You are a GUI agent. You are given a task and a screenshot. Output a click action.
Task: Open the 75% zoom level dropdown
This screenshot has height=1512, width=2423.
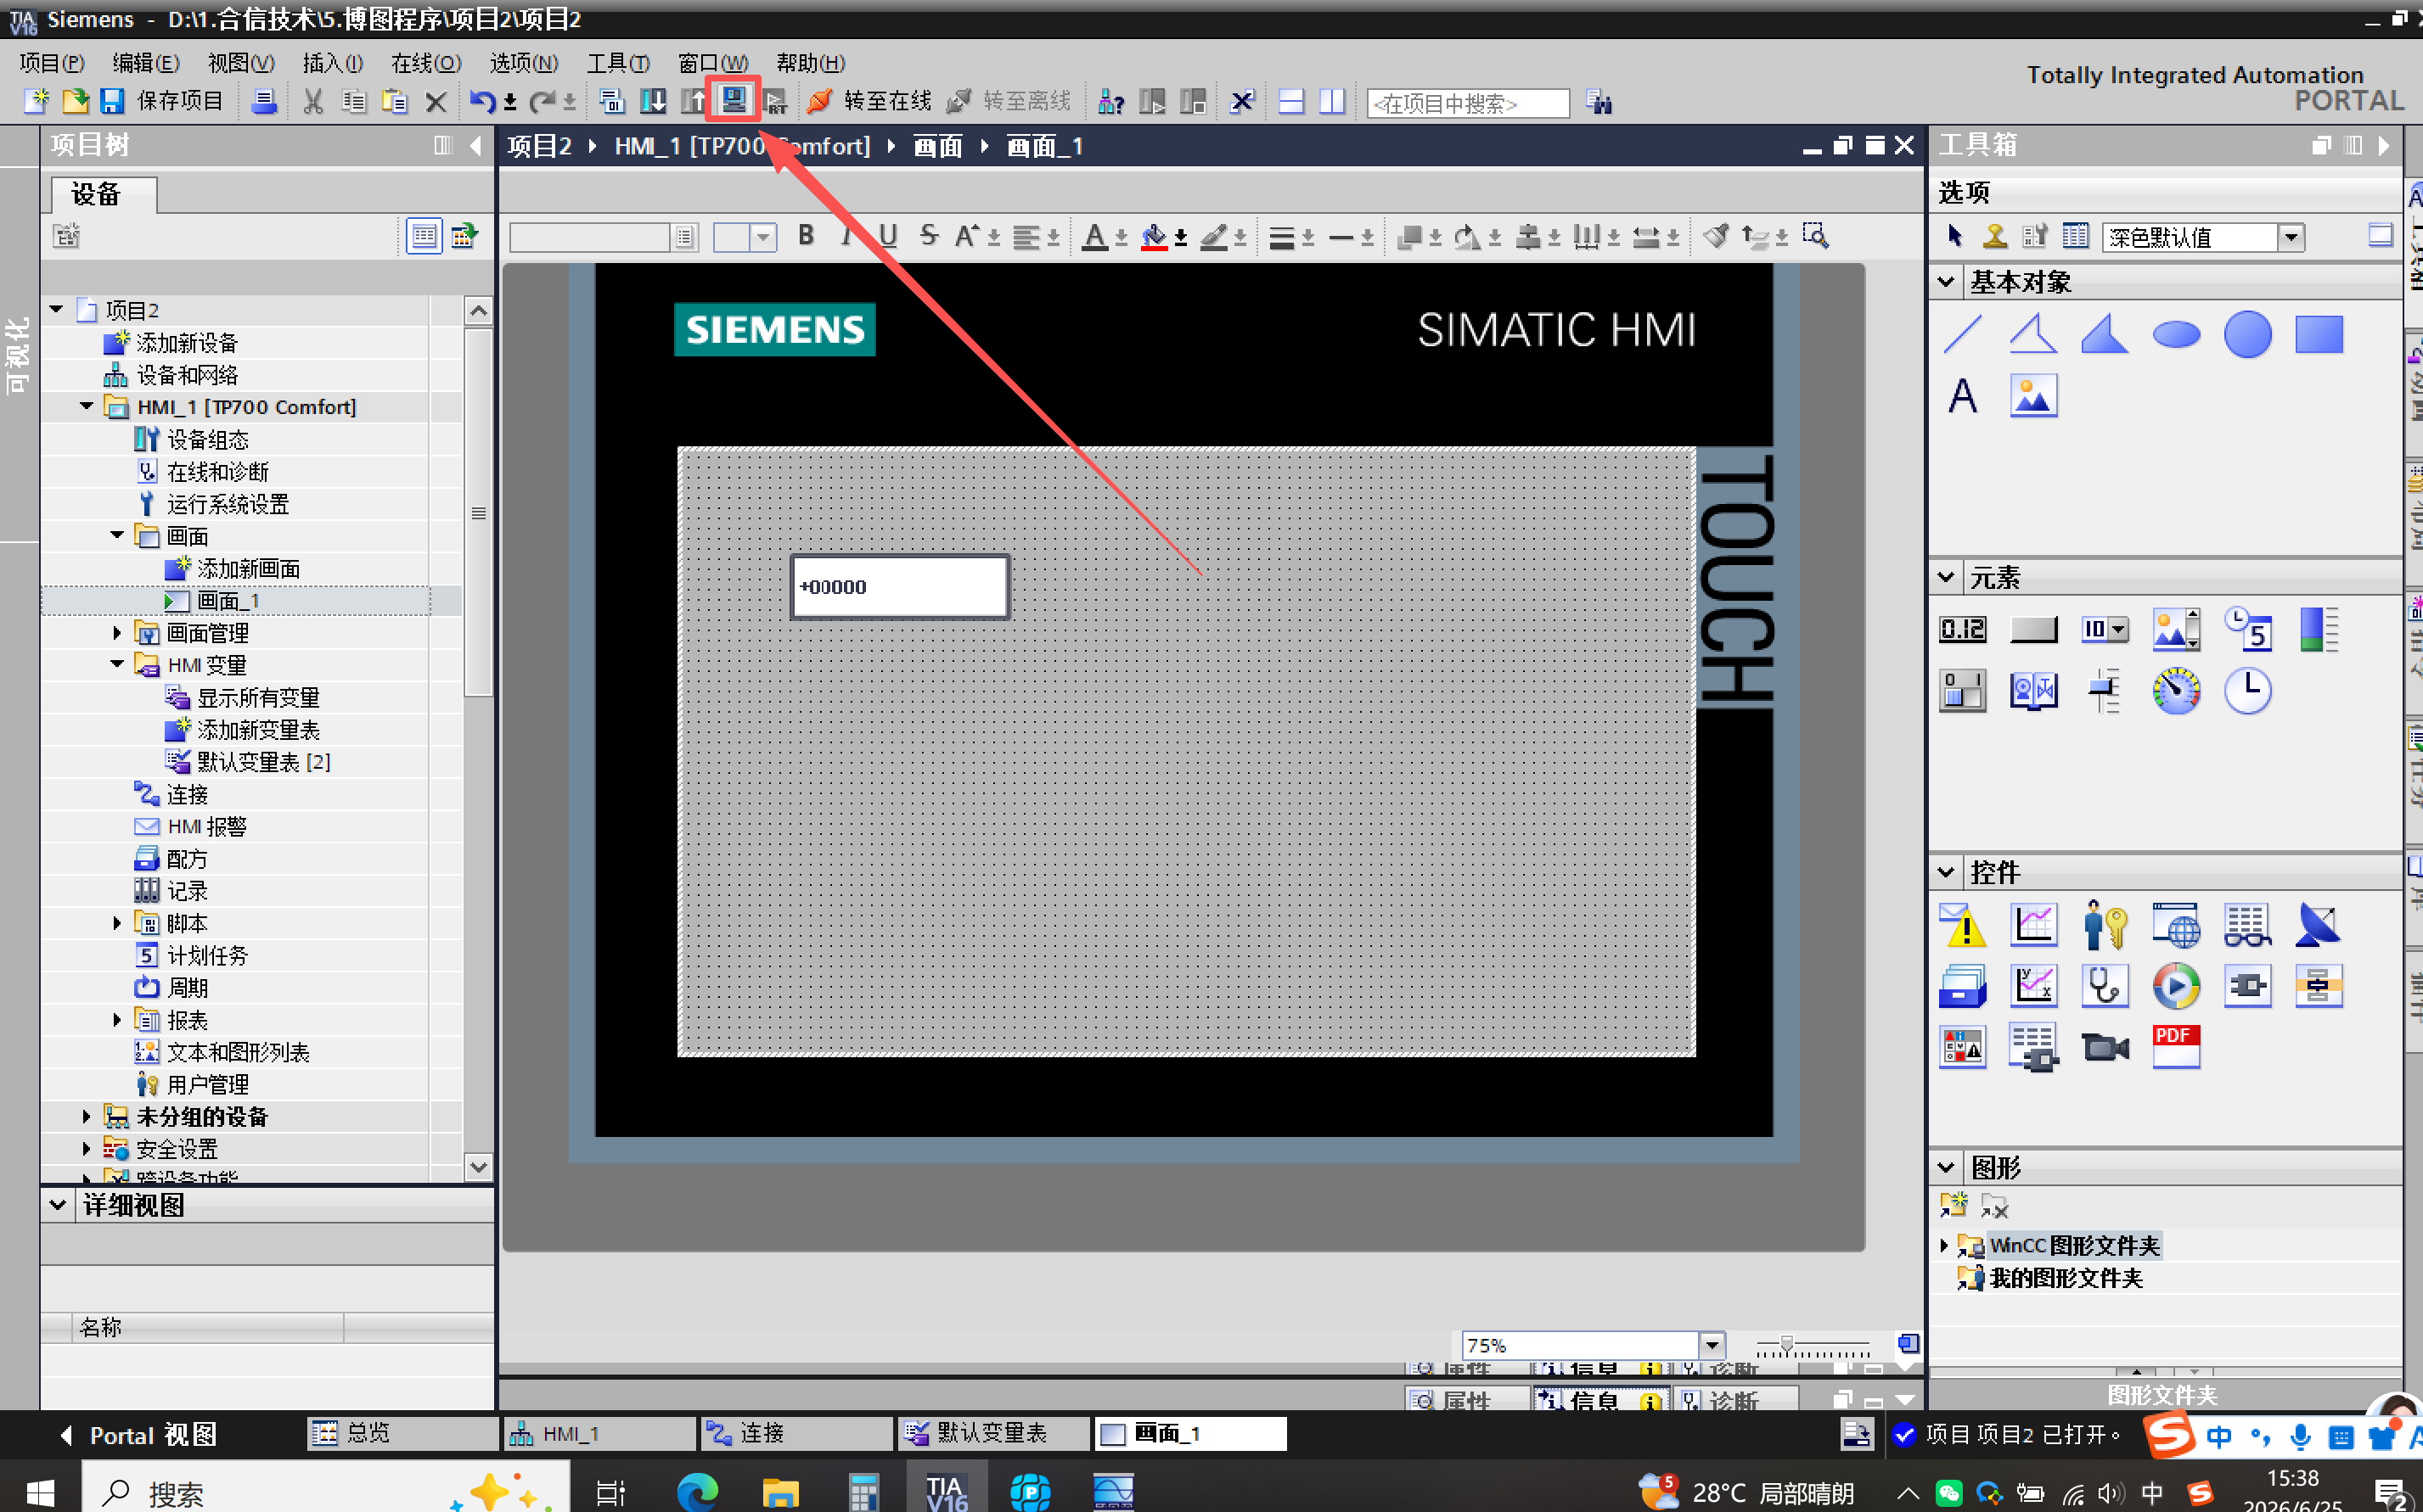(x=1712, y=1345)
